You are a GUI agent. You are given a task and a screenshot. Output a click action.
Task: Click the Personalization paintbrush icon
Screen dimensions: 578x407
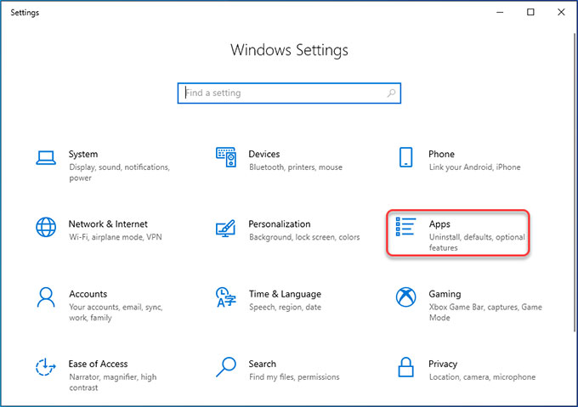coord(225,228)
